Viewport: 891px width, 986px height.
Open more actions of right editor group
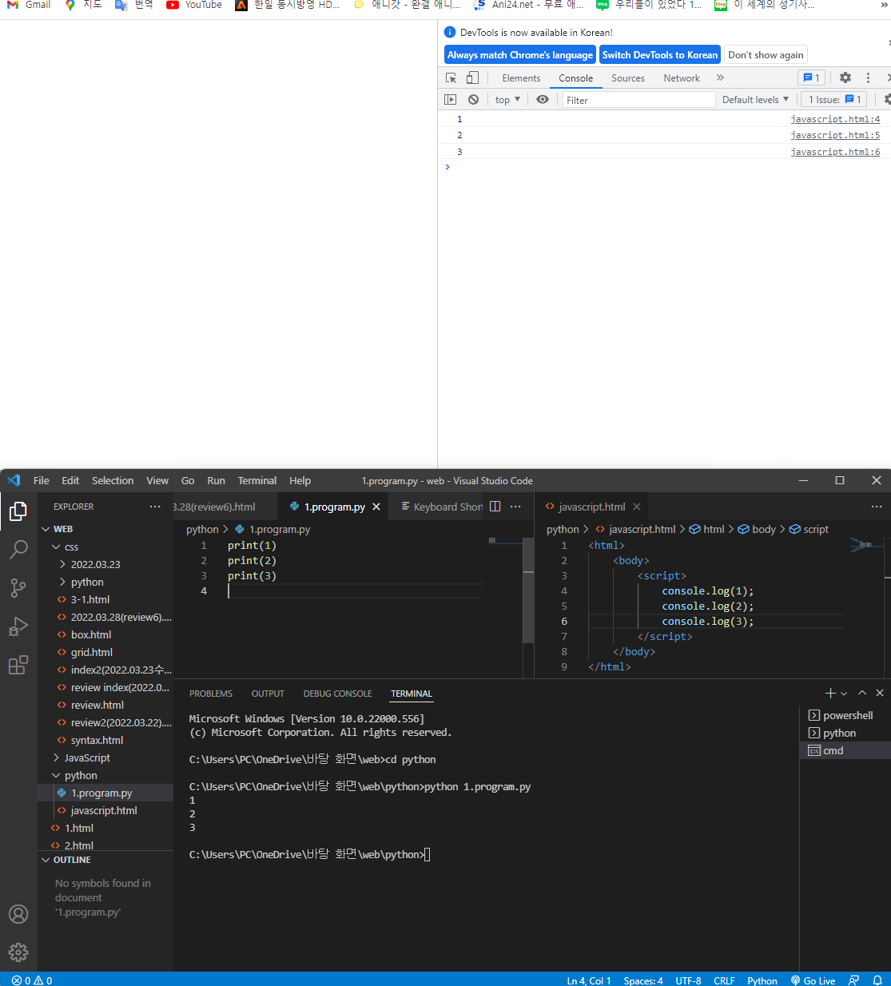[877, 507]
